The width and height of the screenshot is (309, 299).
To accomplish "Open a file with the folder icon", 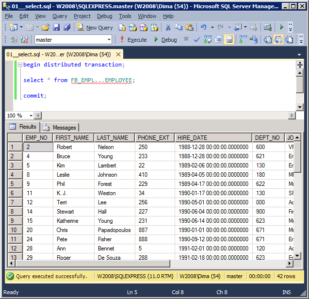I will [x=46, y=27].
